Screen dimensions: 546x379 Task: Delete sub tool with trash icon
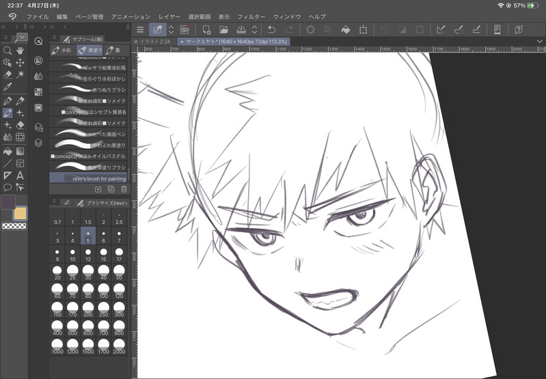(x=124, y=190)
